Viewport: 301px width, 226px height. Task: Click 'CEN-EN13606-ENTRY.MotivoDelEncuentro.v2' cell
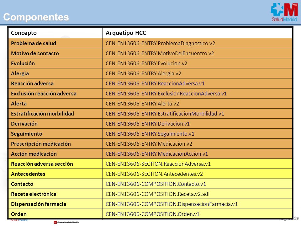[198, 53]
